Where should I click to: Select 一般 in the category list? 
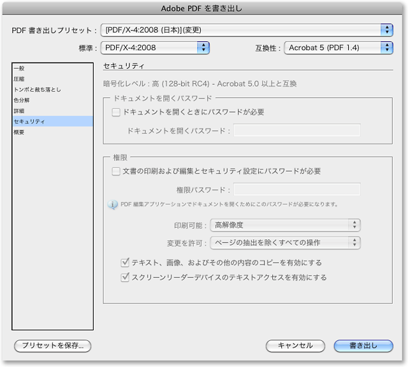click(x=20, y=68)
